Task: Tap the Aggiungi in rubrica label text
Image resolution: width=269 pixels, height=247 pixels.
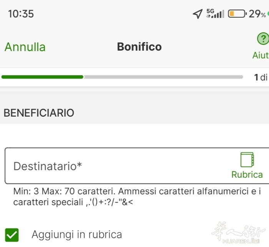Action: coord(76,234)
